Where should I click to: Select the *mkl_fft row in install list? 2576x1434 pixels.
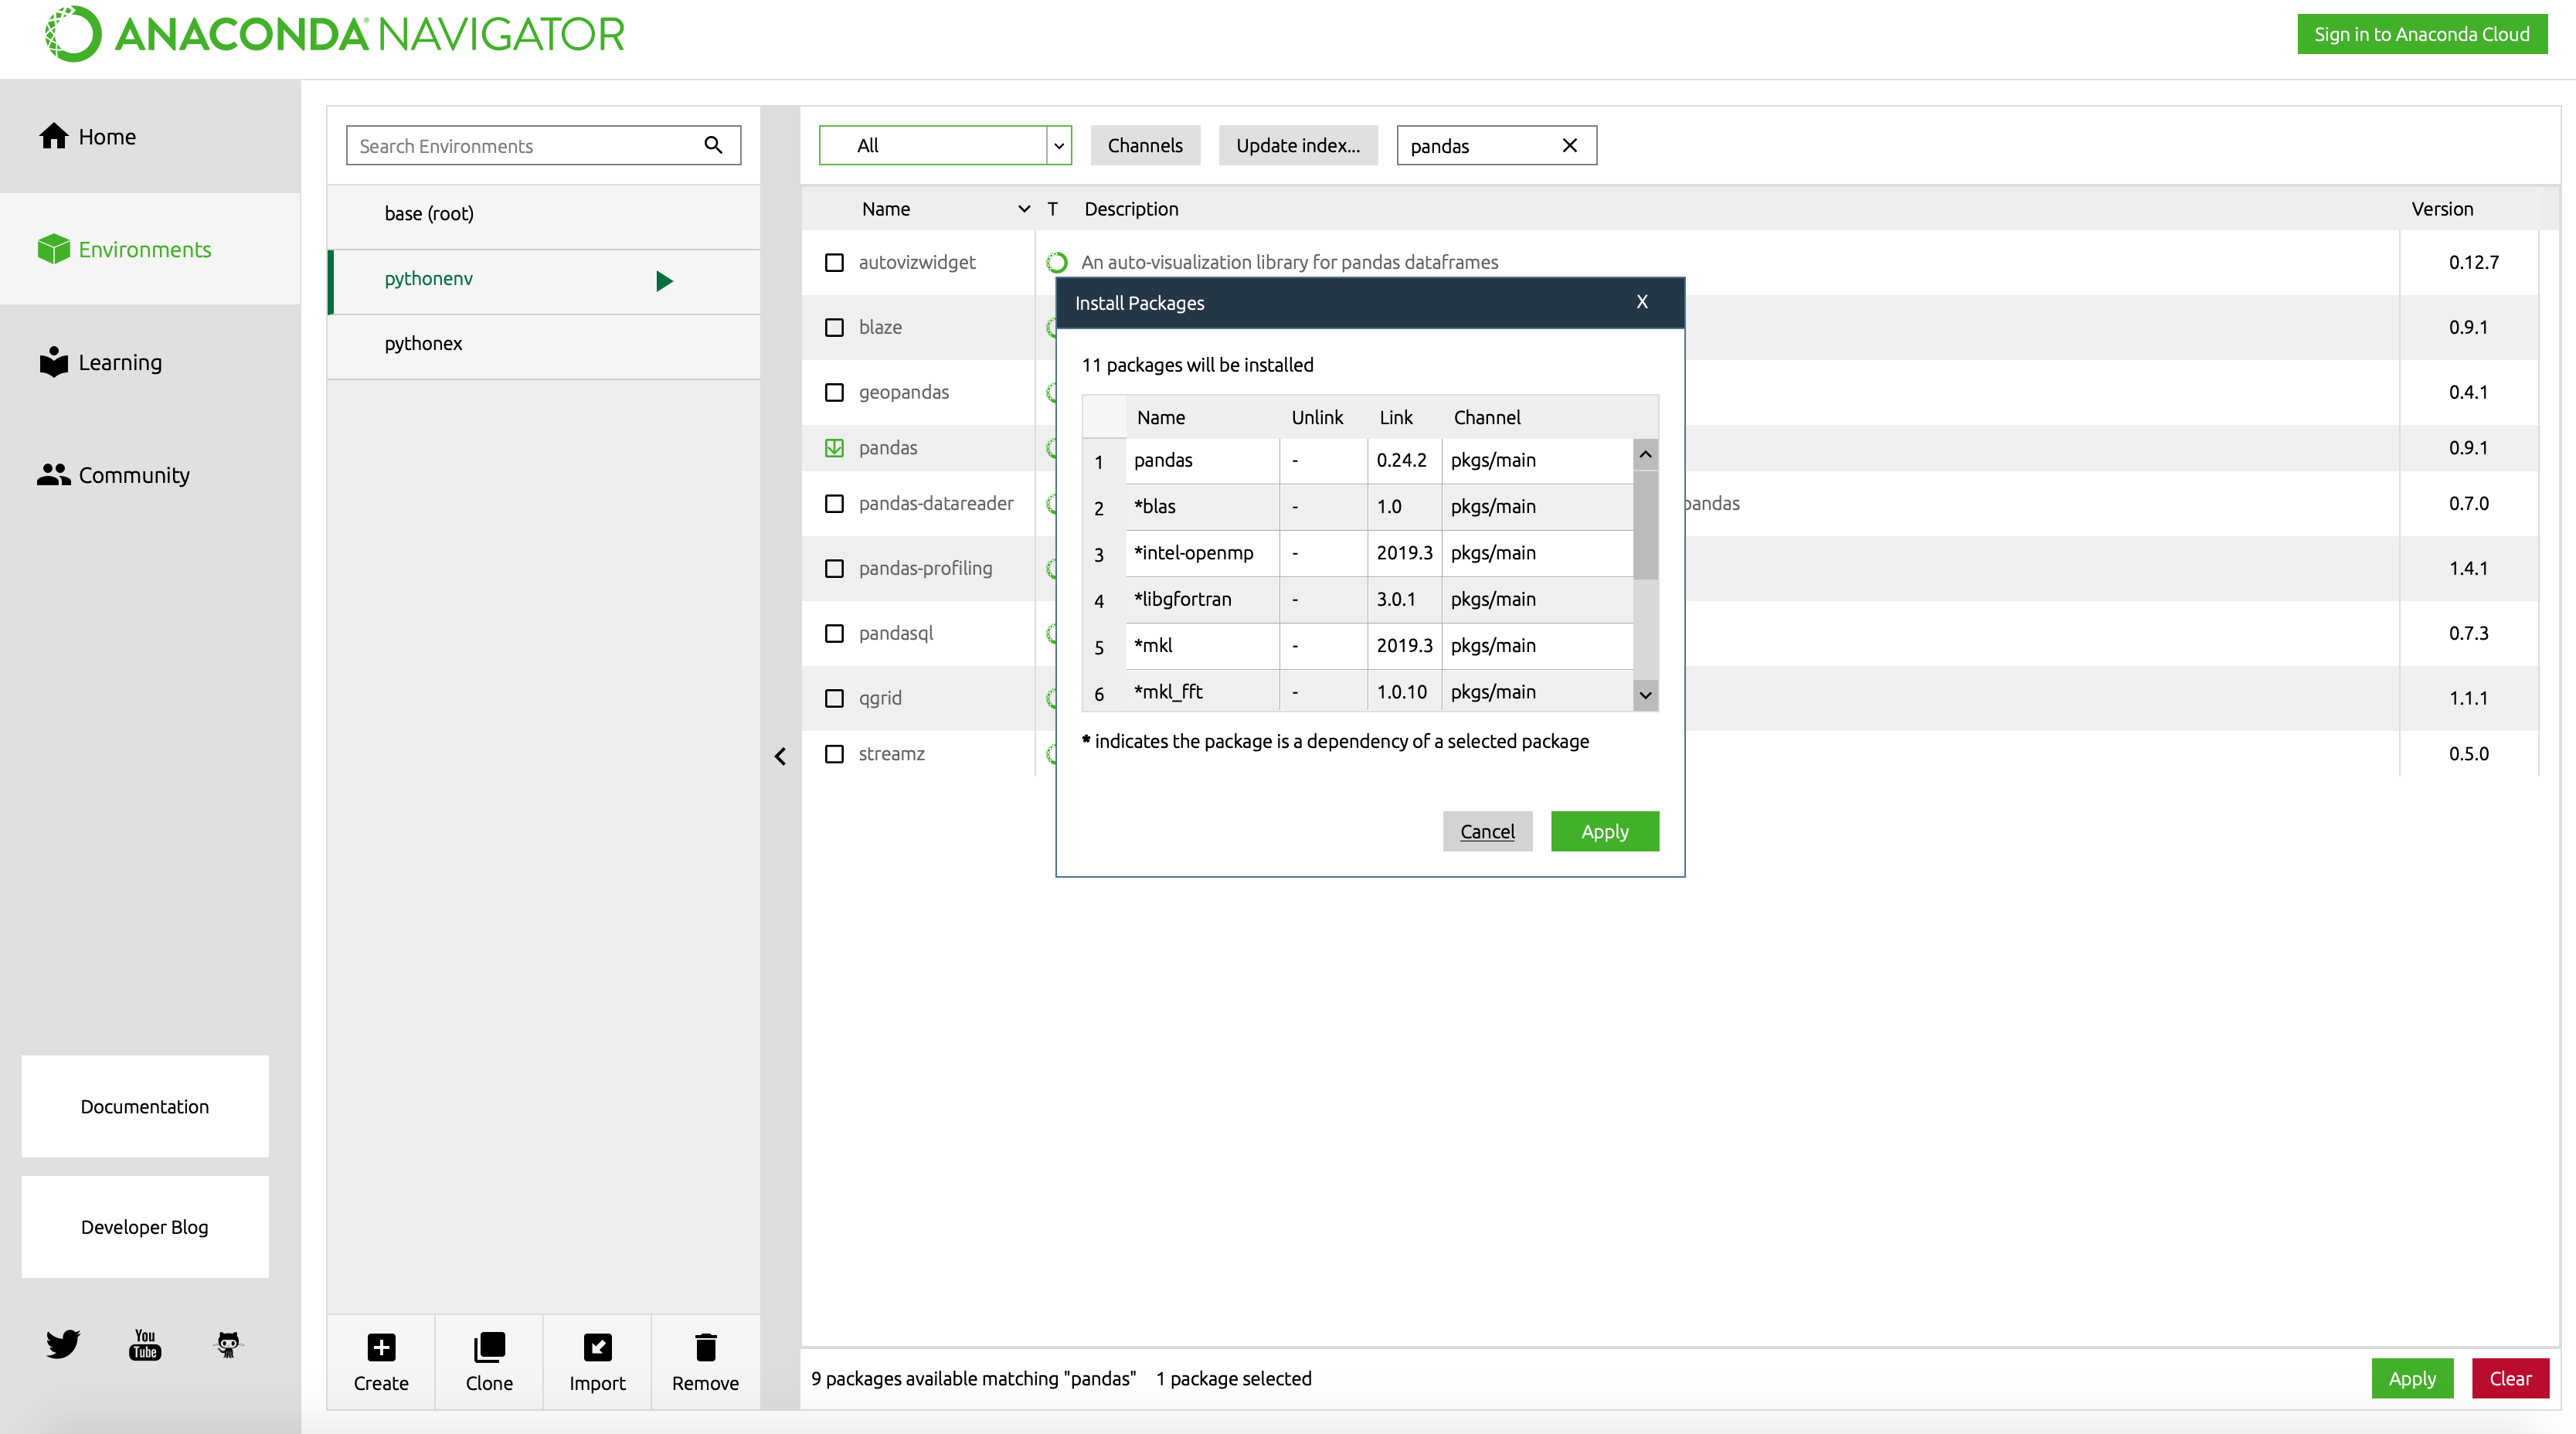pos(1358,691)
